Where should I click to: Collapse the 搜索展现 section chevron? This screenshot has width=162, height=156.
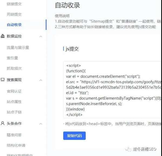click(41, 80)
